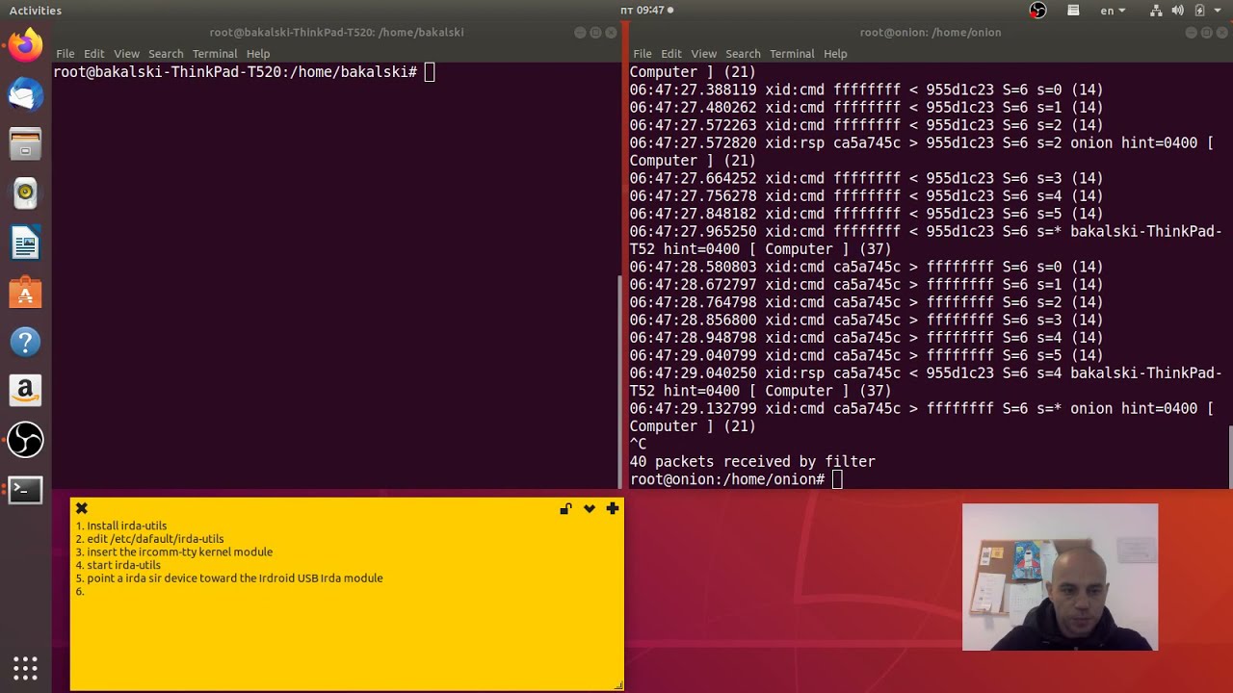Click empty note line 6
The width and height of the screenshot is (1233, 693).
[x=80, y=591]
